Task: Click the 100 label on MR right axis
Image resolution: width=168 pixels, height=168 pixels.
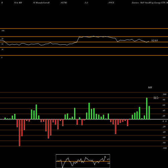Action: point(164,94)
